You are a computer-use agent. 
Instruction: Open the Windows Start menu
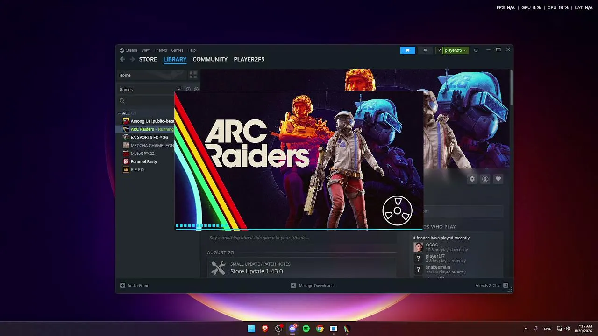[x=251, y=329]
